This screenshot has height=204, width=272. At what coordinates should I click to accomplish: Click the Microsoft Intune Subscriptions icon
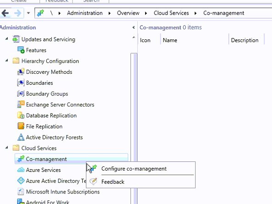click(x=21, y=191)
